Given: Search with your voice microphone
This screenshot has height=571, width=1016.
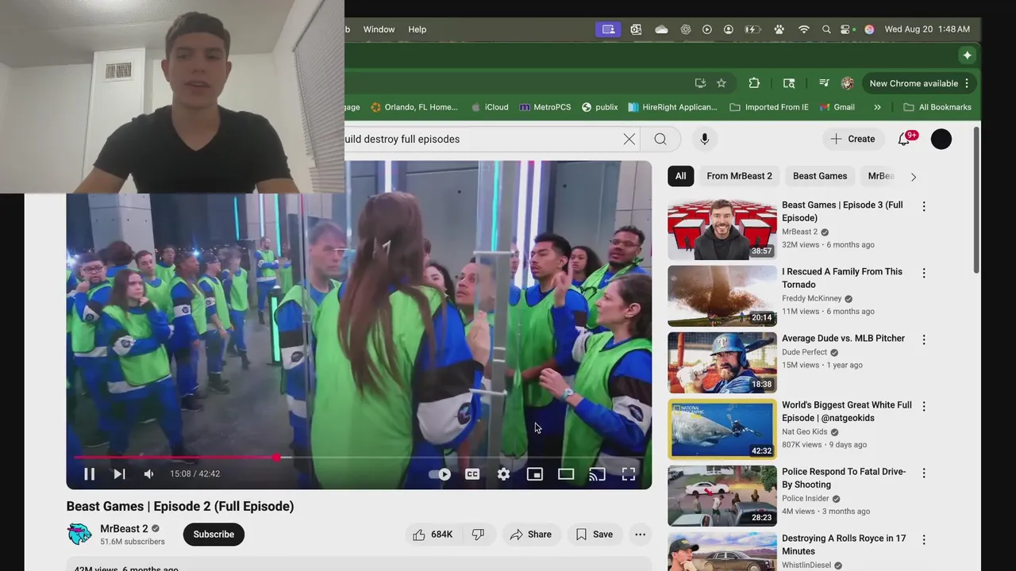Looking at the screenshot, I should (x=704, y=139).
